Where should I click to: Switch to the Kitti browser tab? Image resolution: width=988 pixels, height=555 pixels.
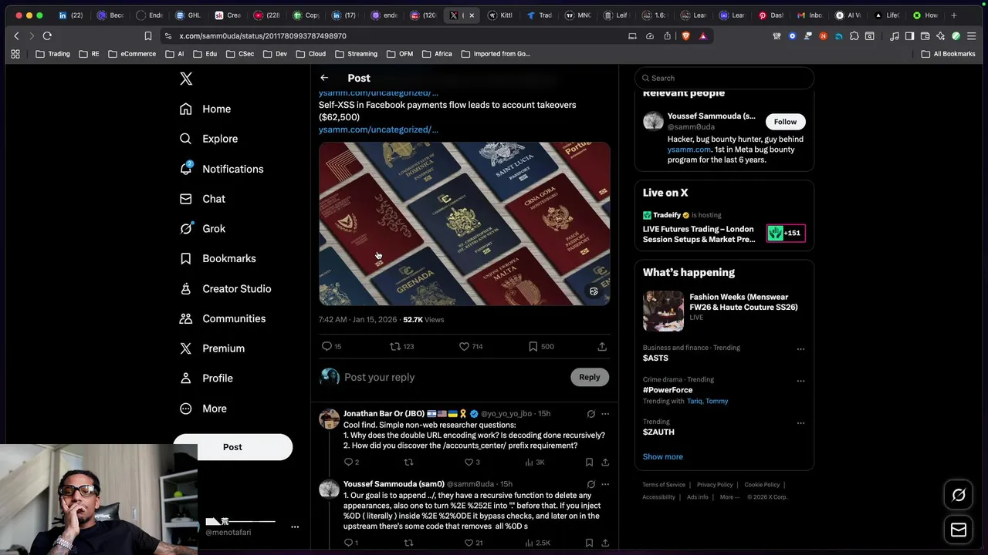coord(501,15)
